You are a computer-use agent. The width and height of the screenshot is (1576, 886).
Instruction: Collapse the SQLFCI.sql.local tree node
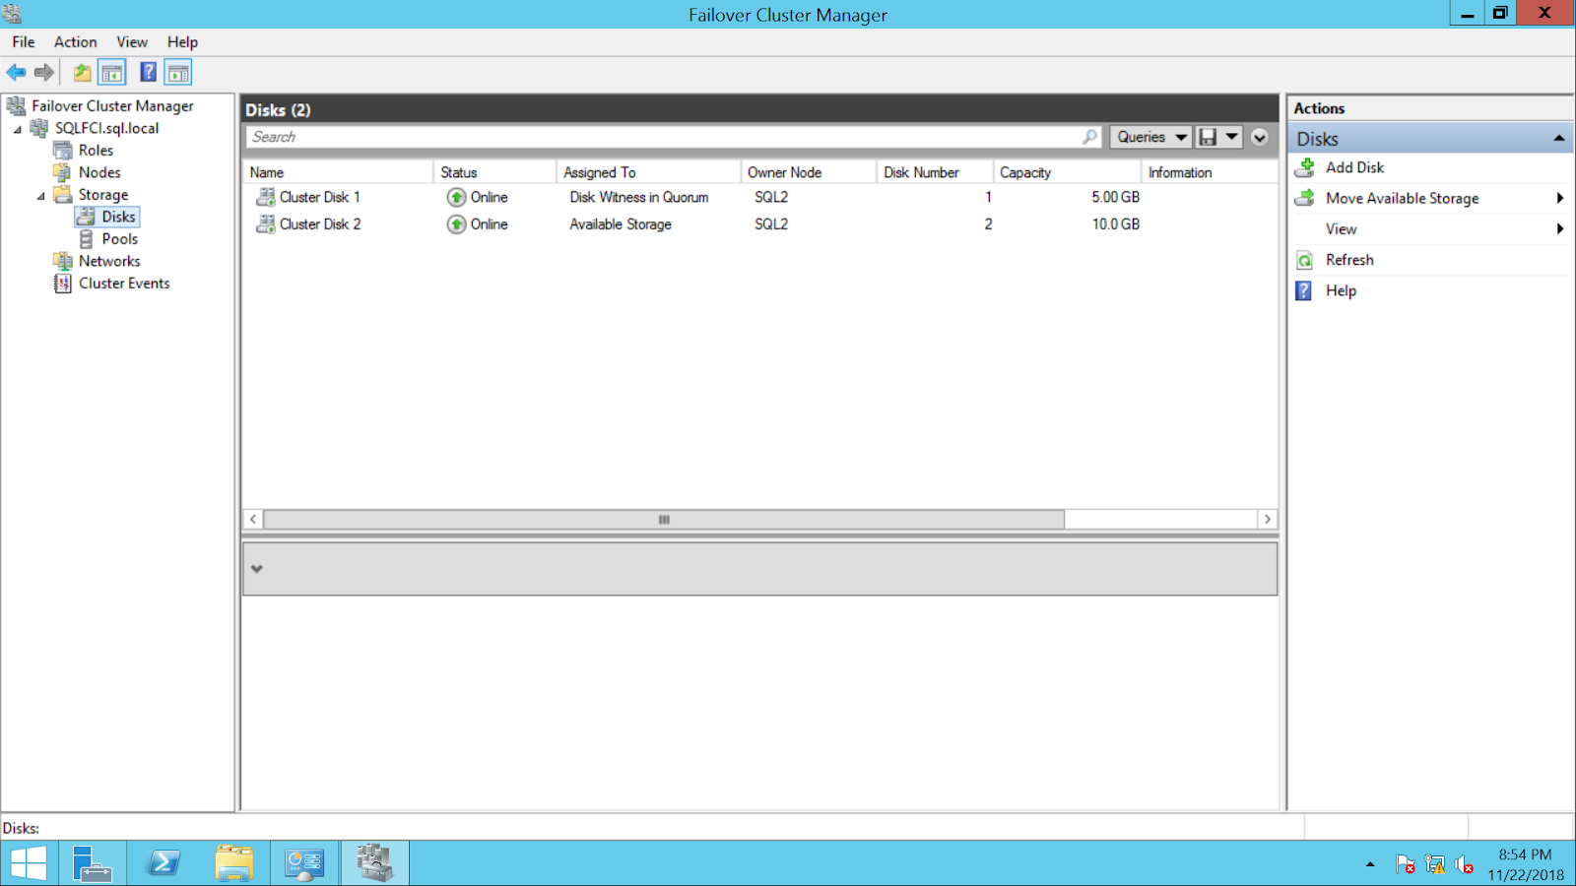17,129
